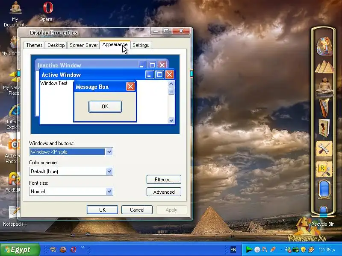Confirm with the dialog's bottom OK button
The height and width of the screenshot is (256, 342).
pyautogui.click(x=102, y=209)
